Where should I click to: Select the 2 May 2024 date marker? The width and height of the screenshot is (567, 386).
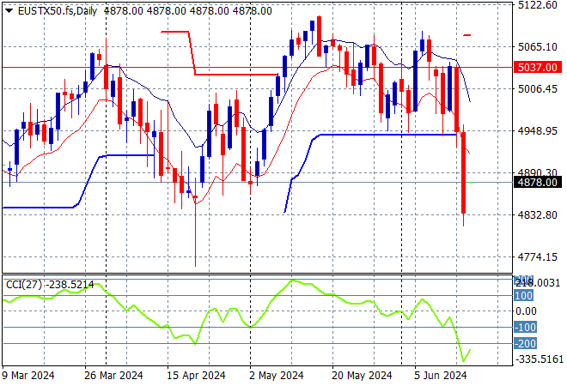277,376
